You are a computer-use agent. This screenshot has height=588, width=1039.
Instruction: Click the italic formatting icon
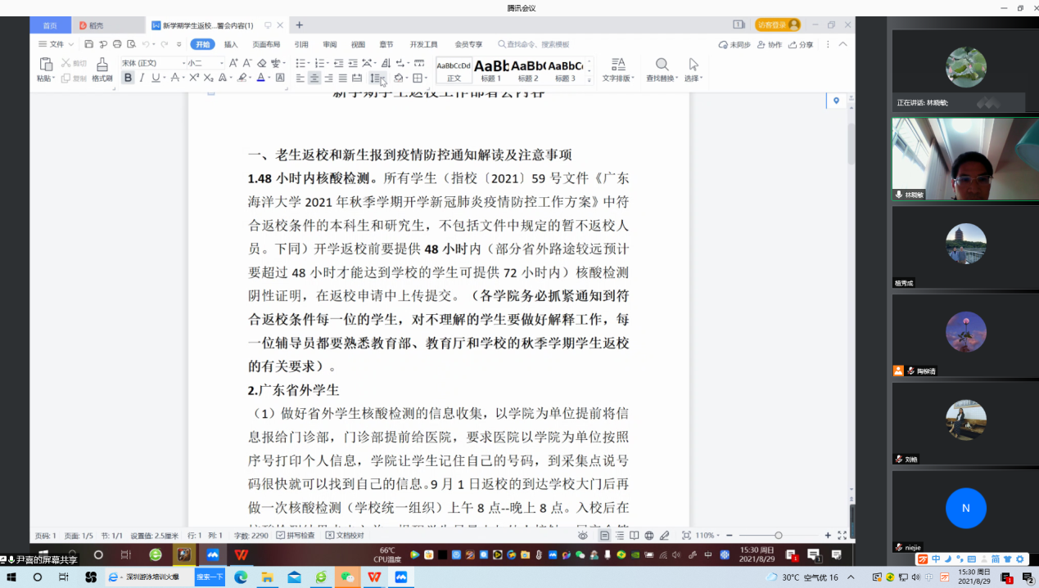(142, 79)
